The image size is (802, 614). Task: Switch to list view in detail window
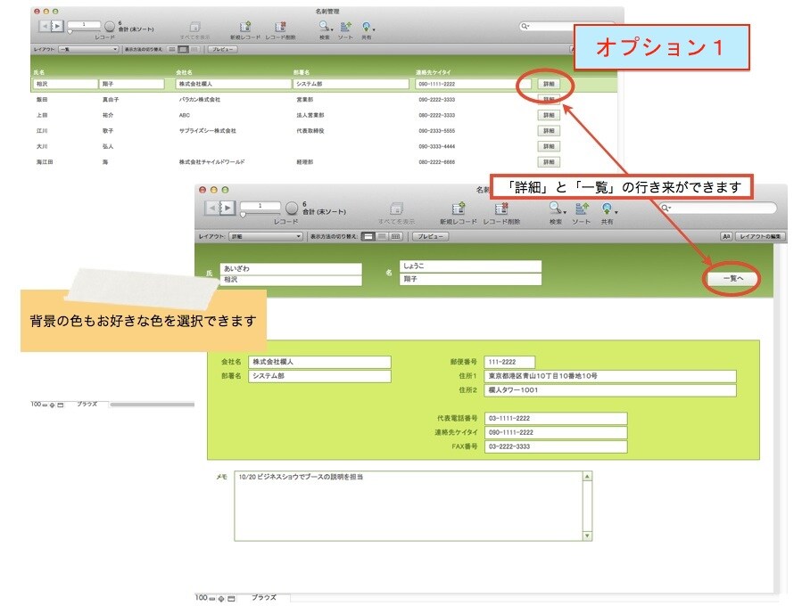click(x=382, y=236)
